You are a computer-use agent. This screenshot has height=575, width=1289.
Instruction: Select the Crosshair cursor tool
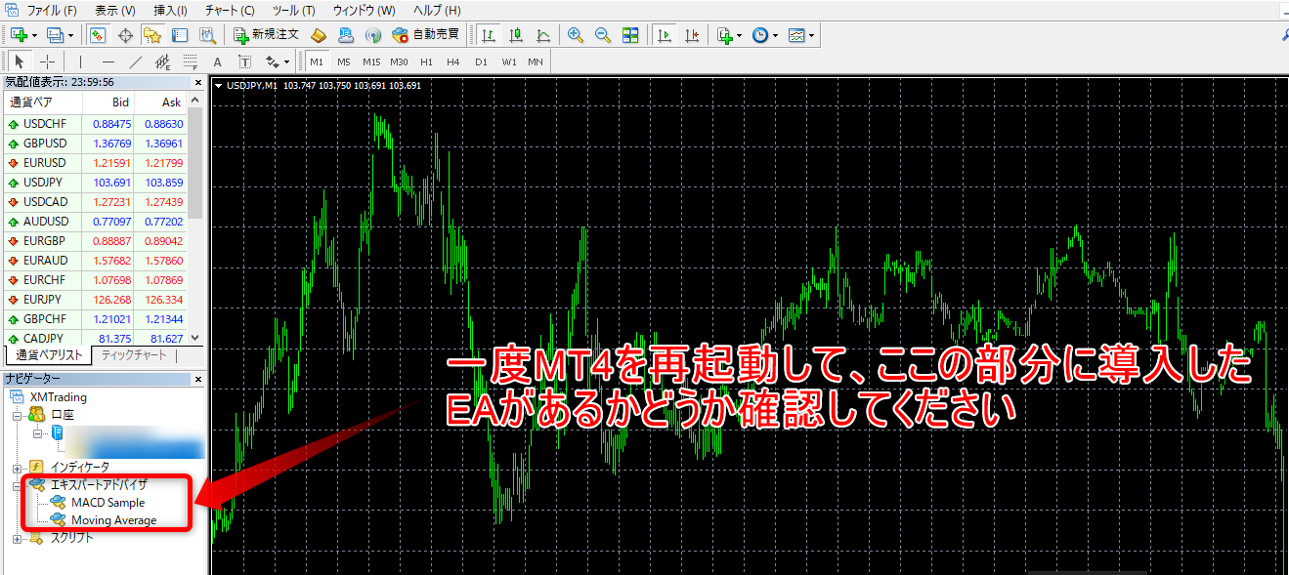click(47, 62)
